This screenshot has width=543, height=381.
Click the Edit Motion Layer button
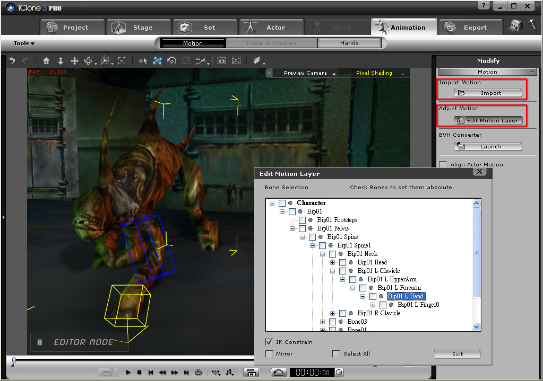click(x=488, y=120)
